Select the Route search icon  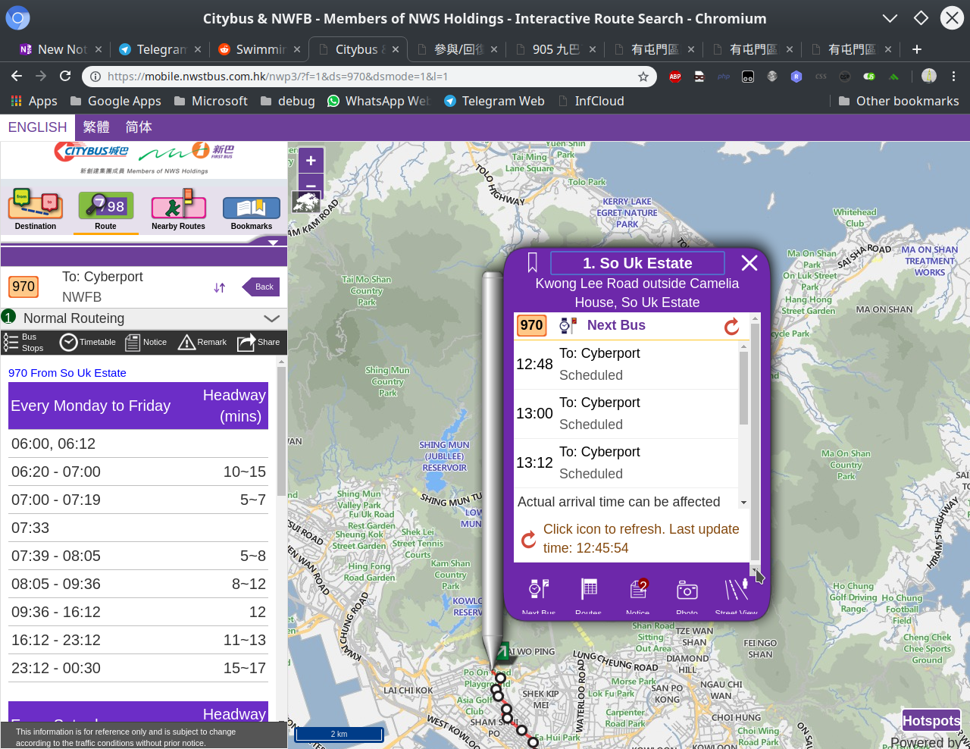tap(105, 205)
